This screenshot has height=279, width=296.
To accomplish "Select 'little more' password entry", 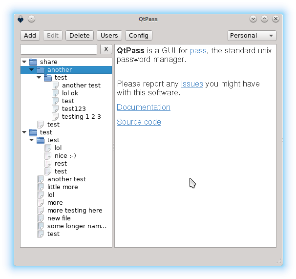I will (63, 187).
